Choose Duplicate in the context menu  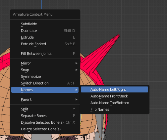tap(45, 31)
